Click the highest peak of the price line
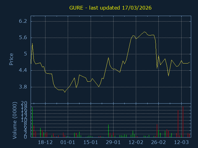Screen dimensions: 198x148 click(144, 32)
